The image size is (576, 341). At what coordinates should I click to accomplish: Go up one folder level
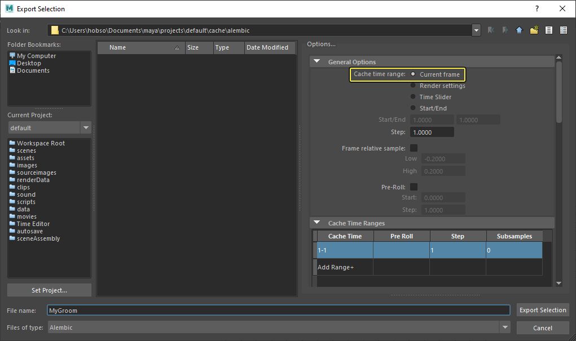(x=518, y=30)
